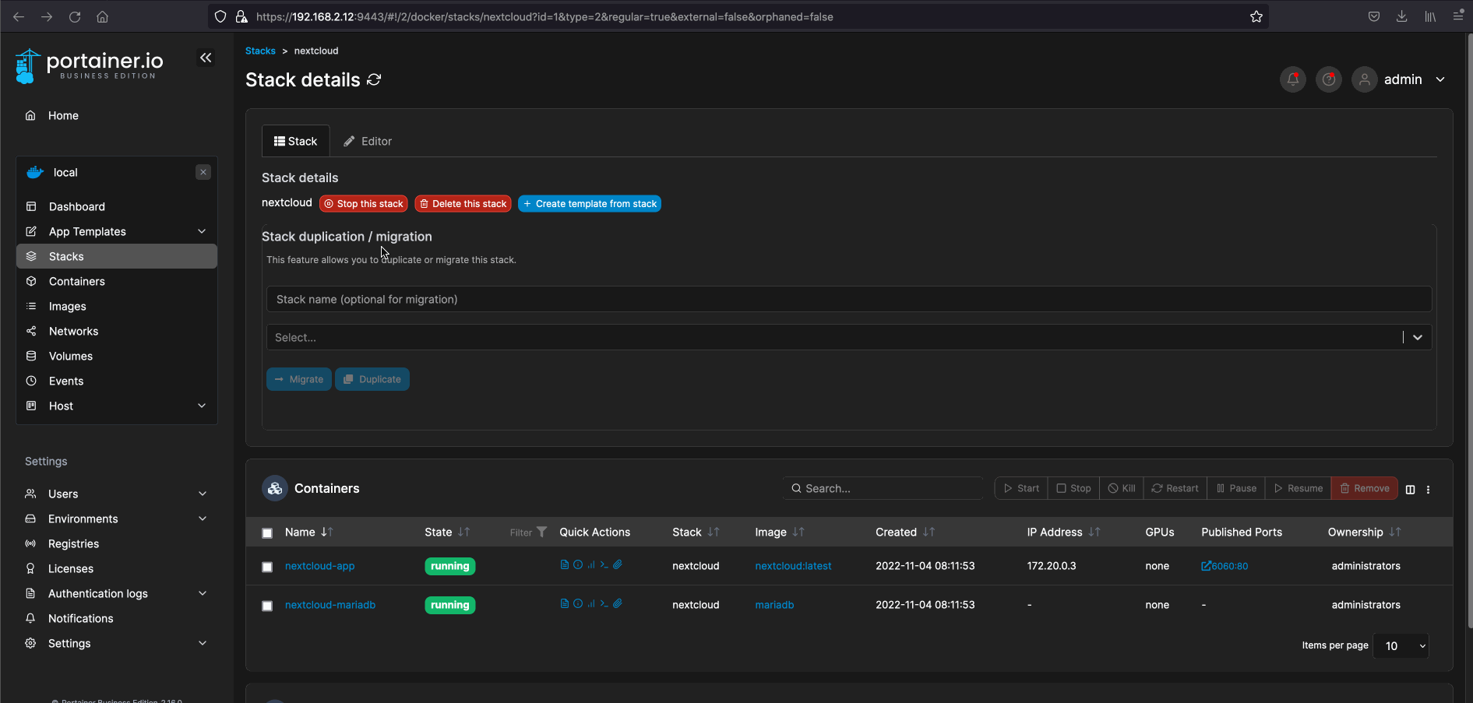Click the Duplicate stack button
This screenshot has height=703, width=1473.
(x=372, y=379)
